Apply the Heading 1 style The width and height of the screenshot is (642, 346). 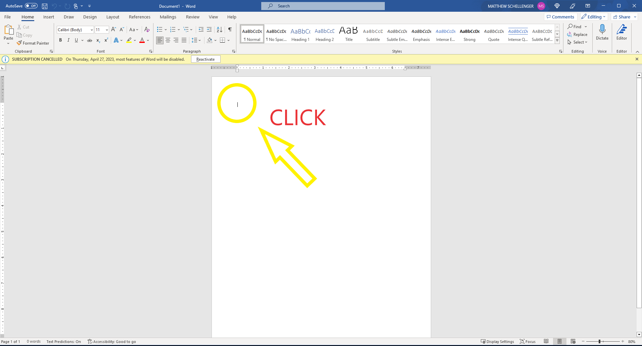coord(300,34)
